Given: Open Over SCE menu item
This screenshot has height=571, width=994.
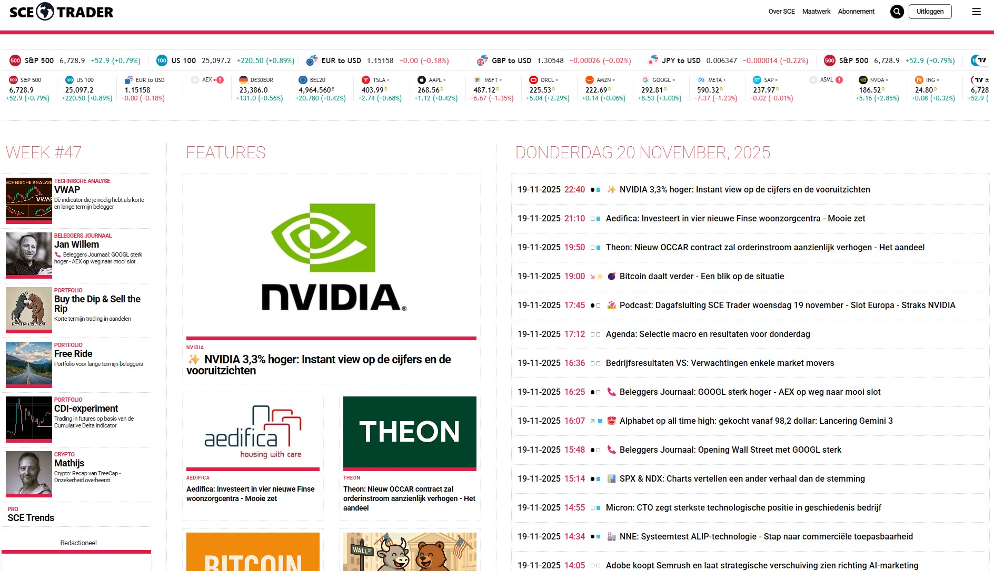Looking at the screenshot, I should (781, 12).
